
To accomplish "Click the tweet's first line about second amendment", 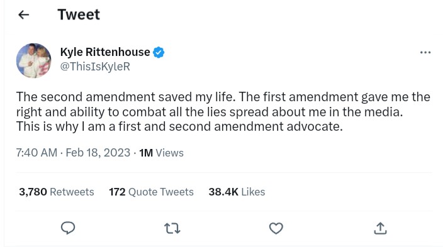I will [x=223, y=97].
